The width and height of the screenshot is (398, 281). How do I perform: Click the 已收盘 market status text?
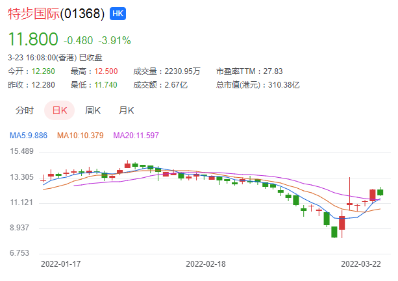coord(91,58)
